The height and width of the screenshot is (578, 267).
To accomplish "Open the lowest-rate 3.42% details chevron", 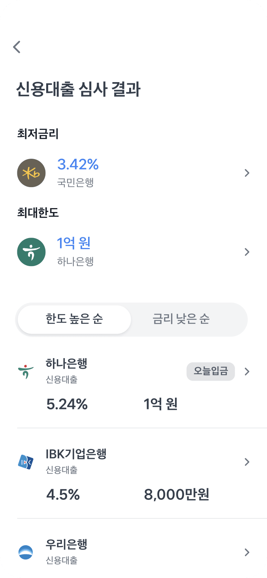I will 247,173.
